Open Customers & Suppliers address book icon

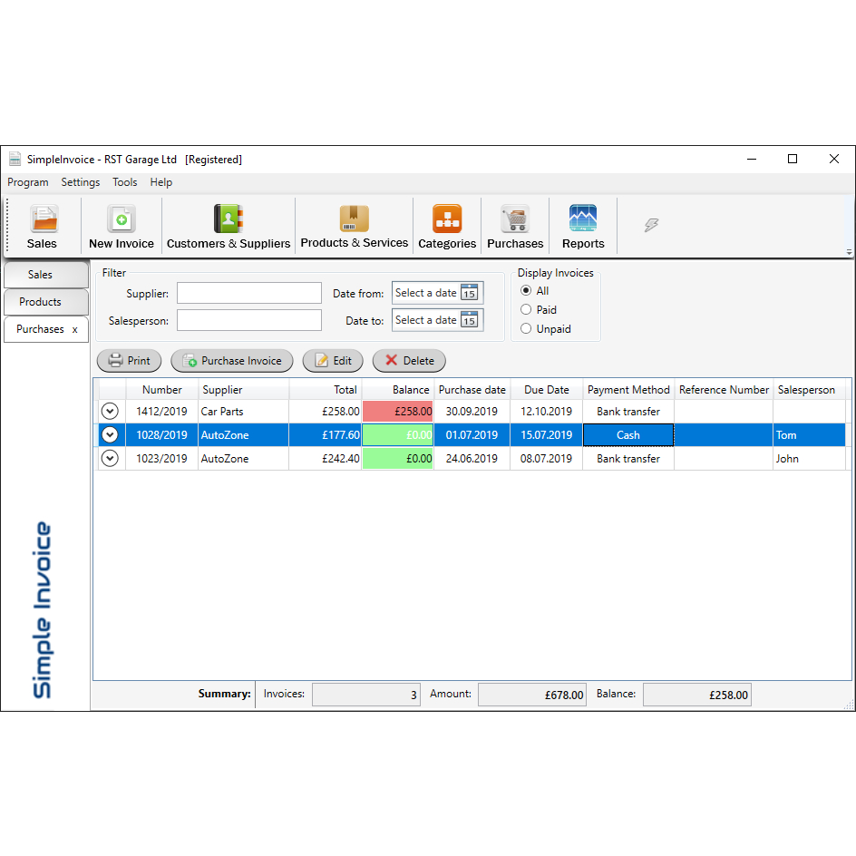(x=229, y=219)
